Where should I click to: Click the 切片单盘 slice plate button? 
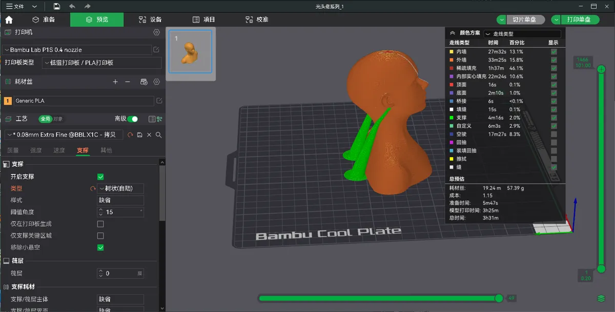pos(525,19)
